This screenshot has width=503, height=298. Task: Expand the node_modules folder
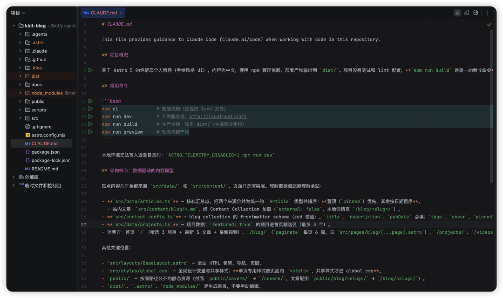(x=20, y=93)
